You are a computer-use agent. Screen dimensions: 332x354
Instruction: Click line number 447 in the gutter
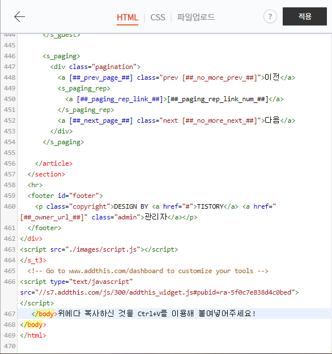[x=10, y=67]
